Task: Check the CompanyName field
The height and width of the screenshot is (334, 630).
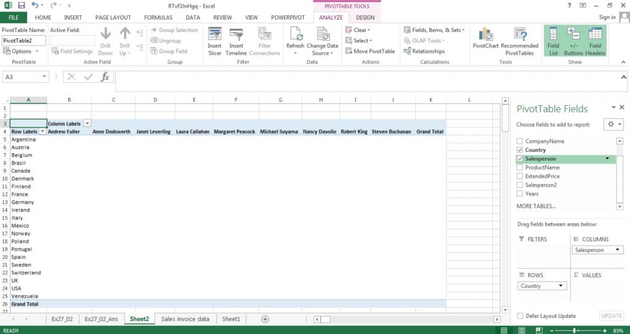Action: coord(519,141)
